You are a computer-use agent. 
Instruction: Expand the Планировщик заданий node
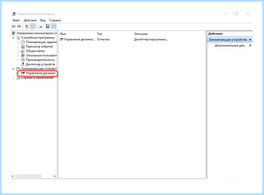[18, 42]
